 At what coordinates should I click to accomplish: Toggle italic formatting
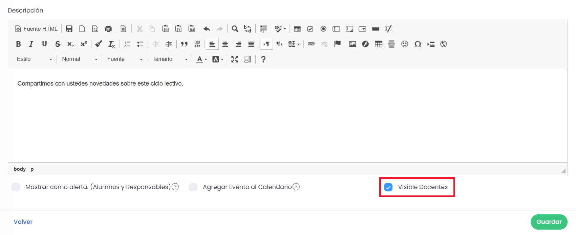pyautogui.click(x=31, y=44)
